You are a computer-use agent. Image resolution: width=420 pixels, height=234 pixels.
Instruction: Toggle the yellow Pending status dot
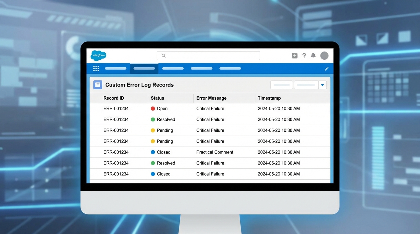tap(153, 130)
